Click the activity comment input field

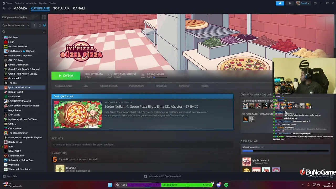[142, 145]
